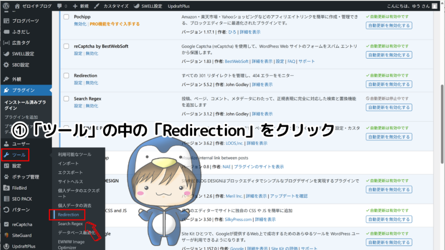
Task: Disable auto-update for Pochipp
Action: [389, 26]
